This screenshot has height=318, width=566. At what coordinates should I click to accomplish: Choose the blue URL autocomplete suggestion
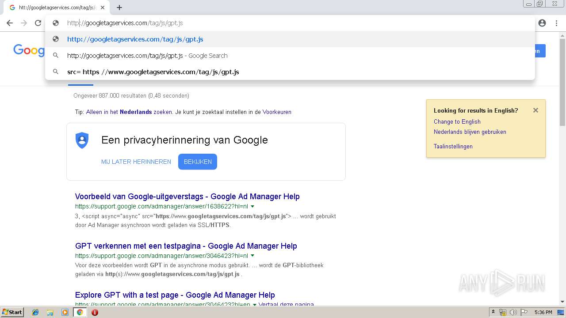(x=290, y=39)
